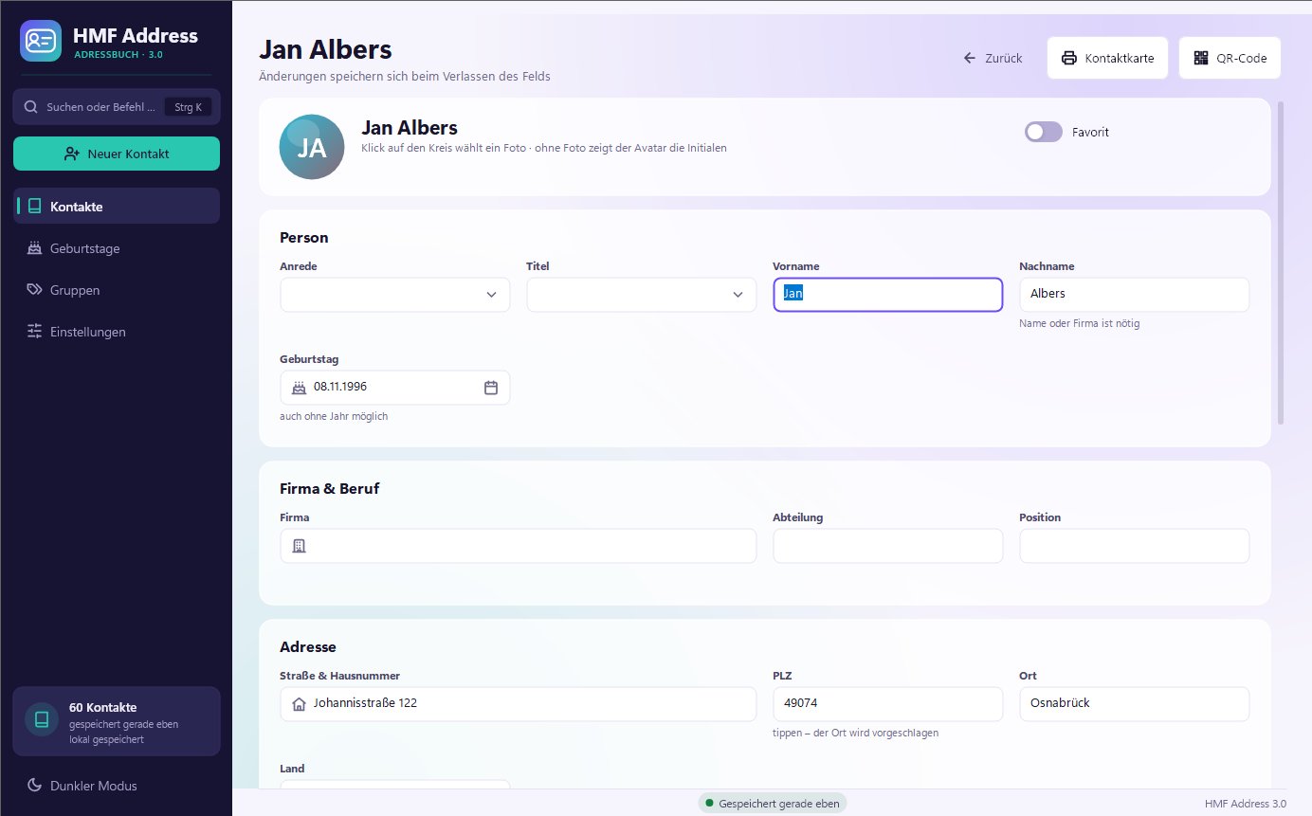1312x816 pixels.
Task: Click the building icon in Firma field
Action: (x=300, y=546)
